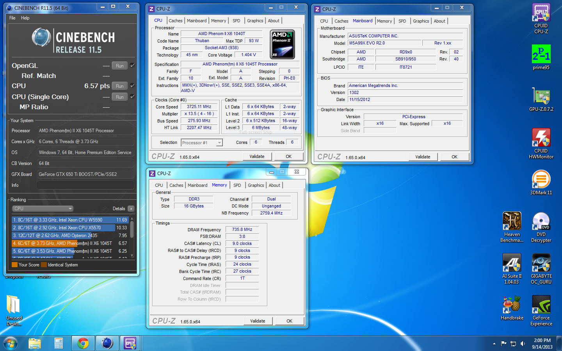Switch to SPD tab in top-middle CPU-Z
This screenshot has height=351, width=562.
click(x=236, y=21)
